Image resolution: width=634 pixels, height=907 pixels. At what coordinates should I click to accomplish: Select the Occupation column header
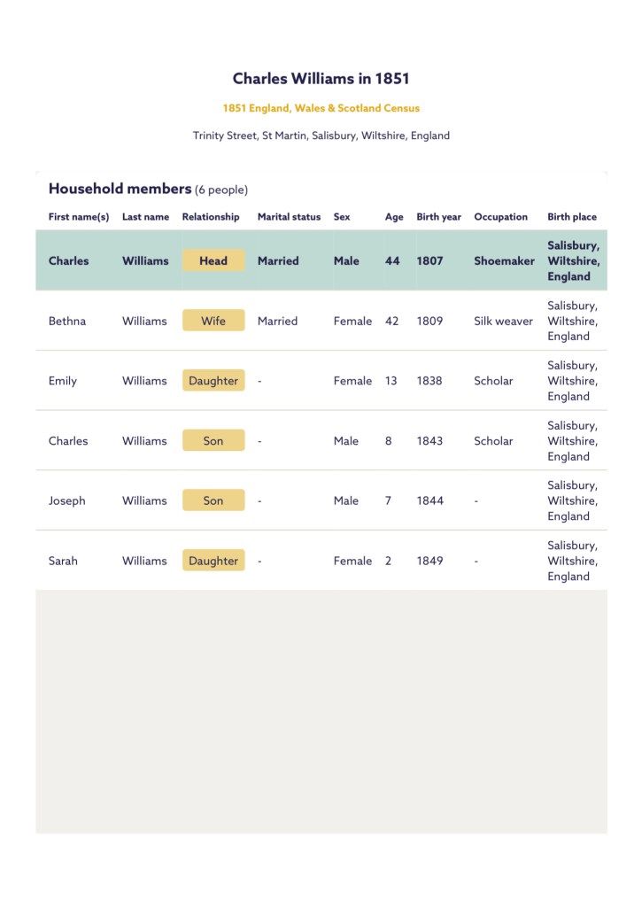pyautogui.click(x=500, y=217)
